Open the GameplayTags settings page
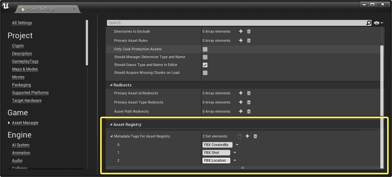392x177 pixels. (x=25, y=61)
